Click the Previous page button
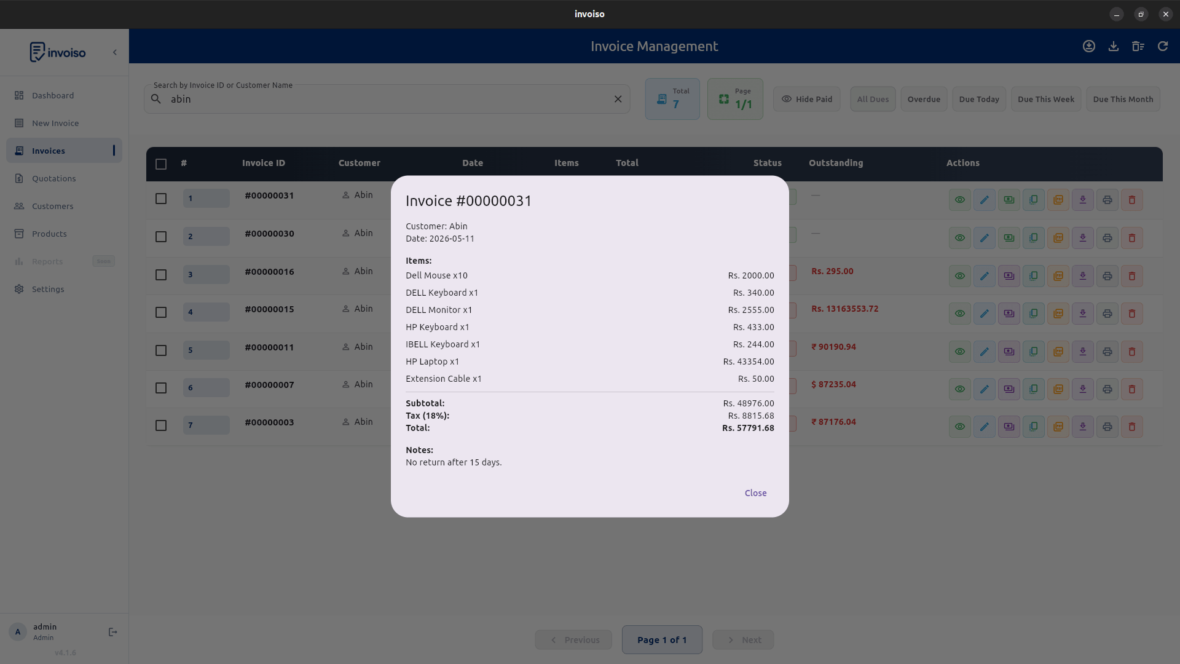 coord(573,640)
